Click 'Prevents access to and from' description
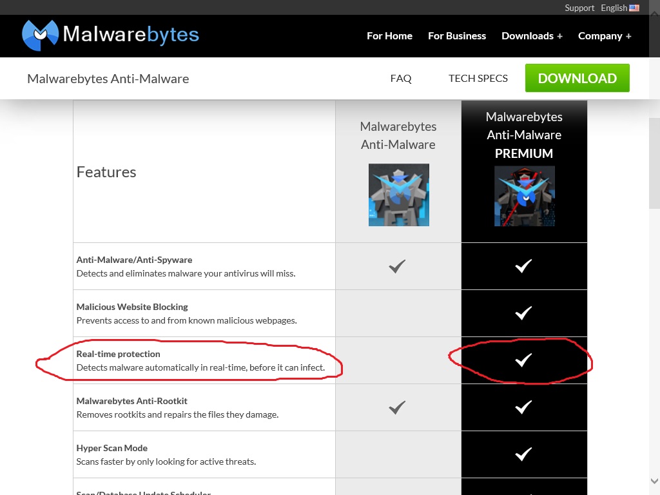 point(186,321)
